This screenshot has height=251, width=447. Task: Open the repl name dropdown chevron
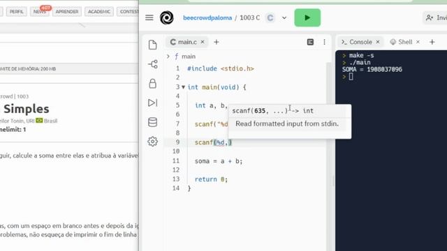[x=284, y=17]
